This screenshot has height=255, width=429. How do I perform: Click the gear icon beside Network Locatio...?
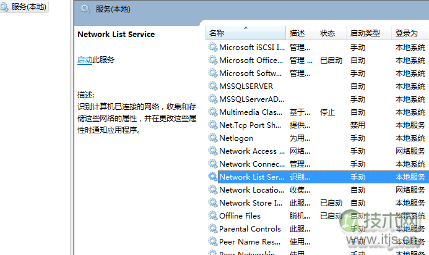click(x=212, y=190)
